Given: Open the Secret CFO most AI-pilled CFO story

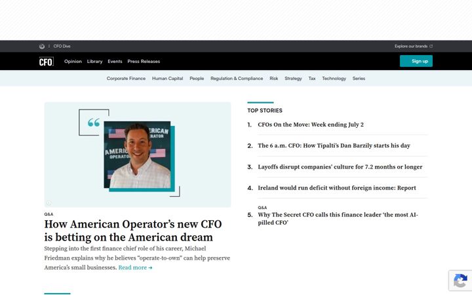Looking at the screenshot, I should 338,218.
